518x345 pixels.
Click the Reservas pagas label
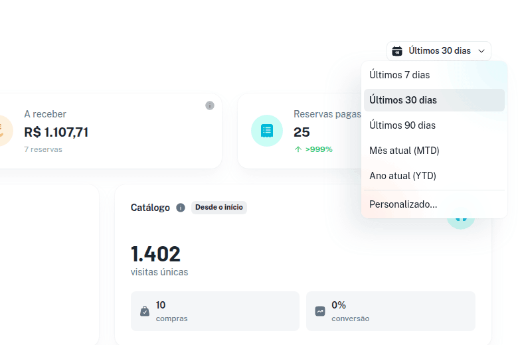tap(327, 114)
